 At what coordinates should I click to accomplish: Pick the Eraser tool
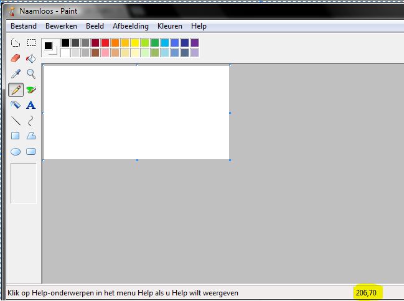pos(16,58)
